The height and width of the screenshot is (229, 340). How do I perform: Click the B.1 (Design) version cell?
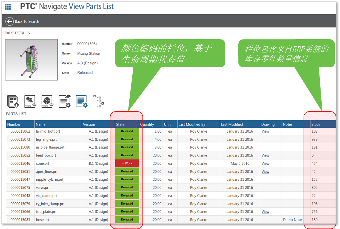click(98, 163)
